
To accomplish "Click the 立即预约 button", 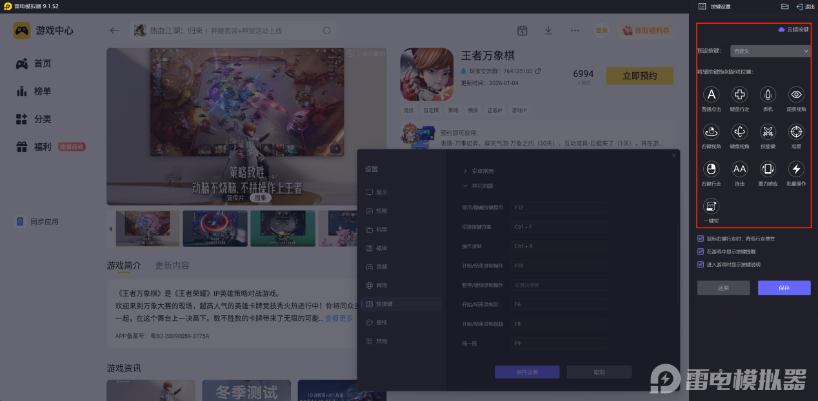I will point(639,76).
